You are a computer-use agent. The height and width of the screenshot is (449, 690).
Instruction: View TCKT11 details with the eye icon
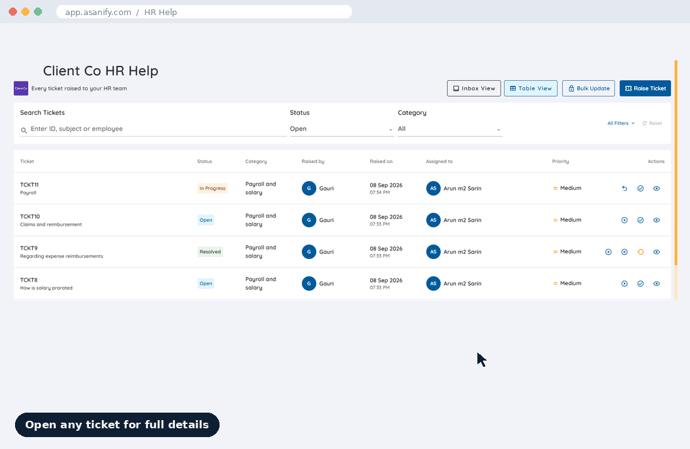(657, 188)
